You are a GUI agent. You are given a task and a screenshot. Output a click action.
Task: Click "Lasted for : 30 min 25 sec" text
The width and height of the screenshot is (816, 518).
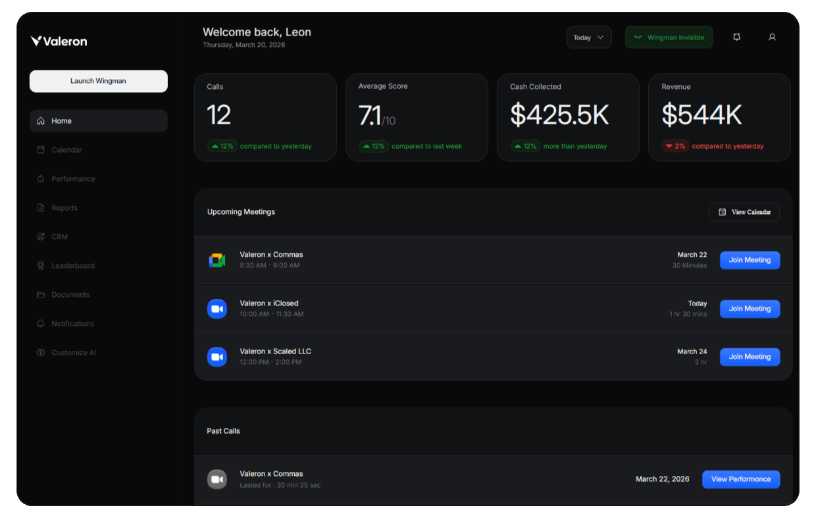280,485
